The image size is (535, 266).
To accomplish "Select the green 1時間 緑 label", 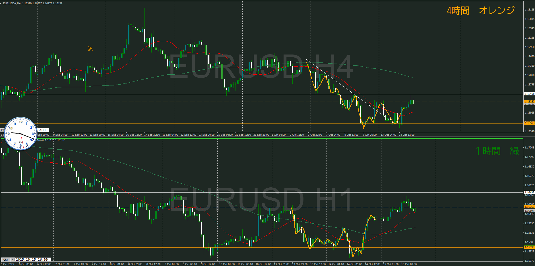I will [497, 151].
